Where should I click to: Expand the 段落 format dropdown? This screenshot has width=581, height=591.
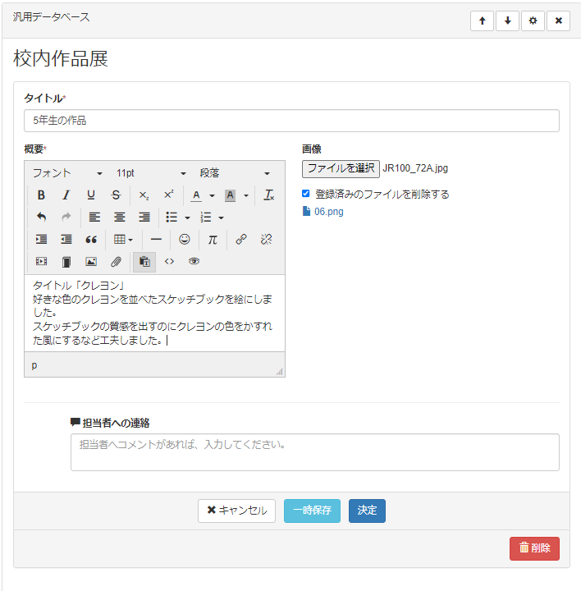235,173
